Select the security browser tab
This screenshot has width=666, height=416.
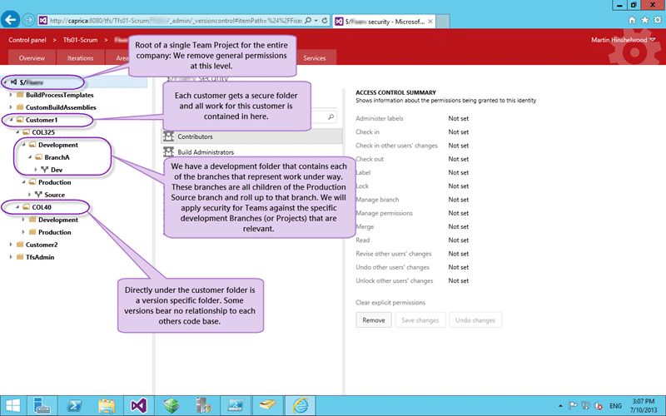[x=384, y=22]
